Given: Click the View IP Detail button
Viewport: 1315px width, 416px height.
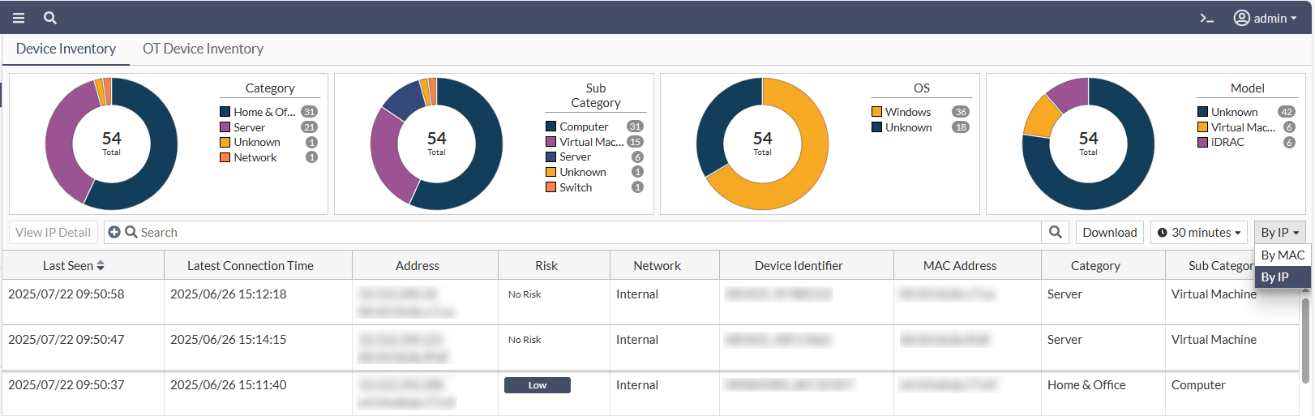Looking at the screenshot, I should [x=54, y=233].
